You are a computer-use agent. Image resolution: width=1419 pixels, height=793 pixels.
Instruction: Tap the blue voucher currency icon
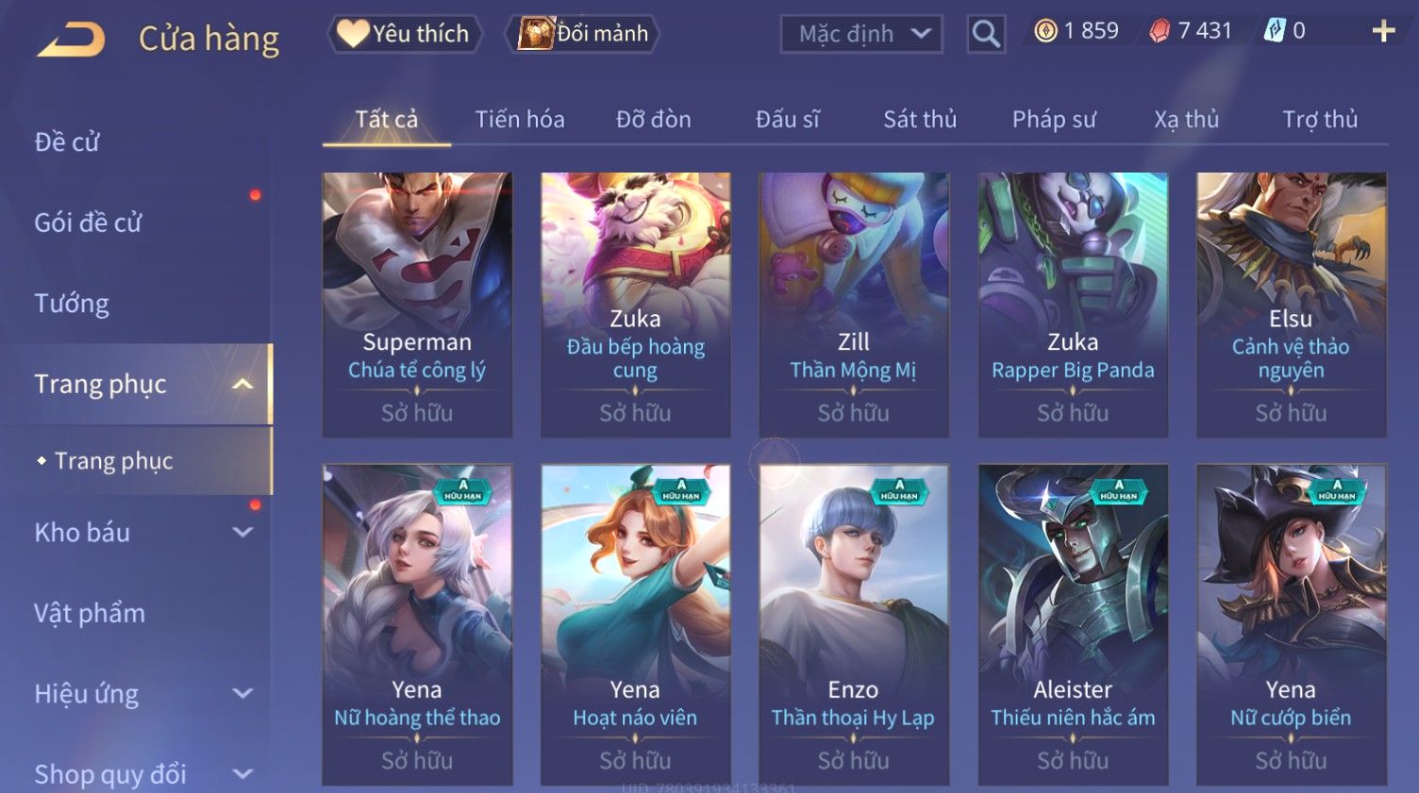click(1275, 31)
